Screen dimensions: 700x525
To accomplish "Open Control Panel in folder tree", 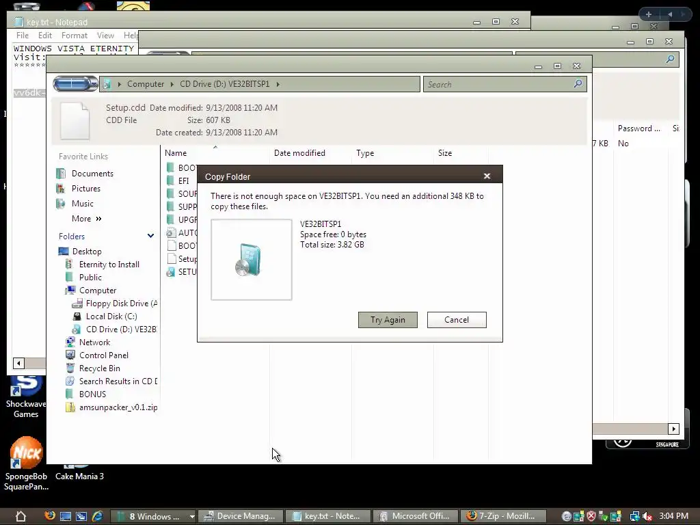I will click(104, 355).
